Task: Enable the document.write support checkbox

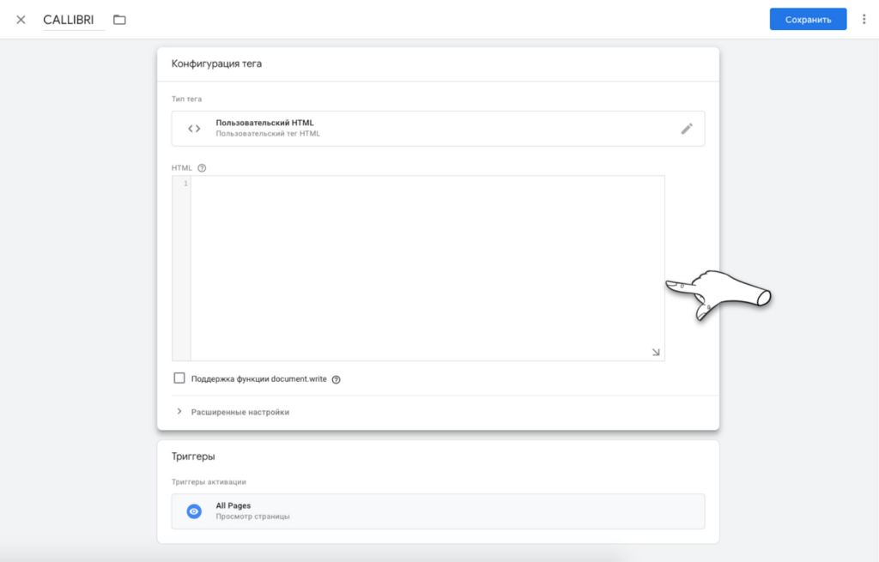Action: click(179, 378)
